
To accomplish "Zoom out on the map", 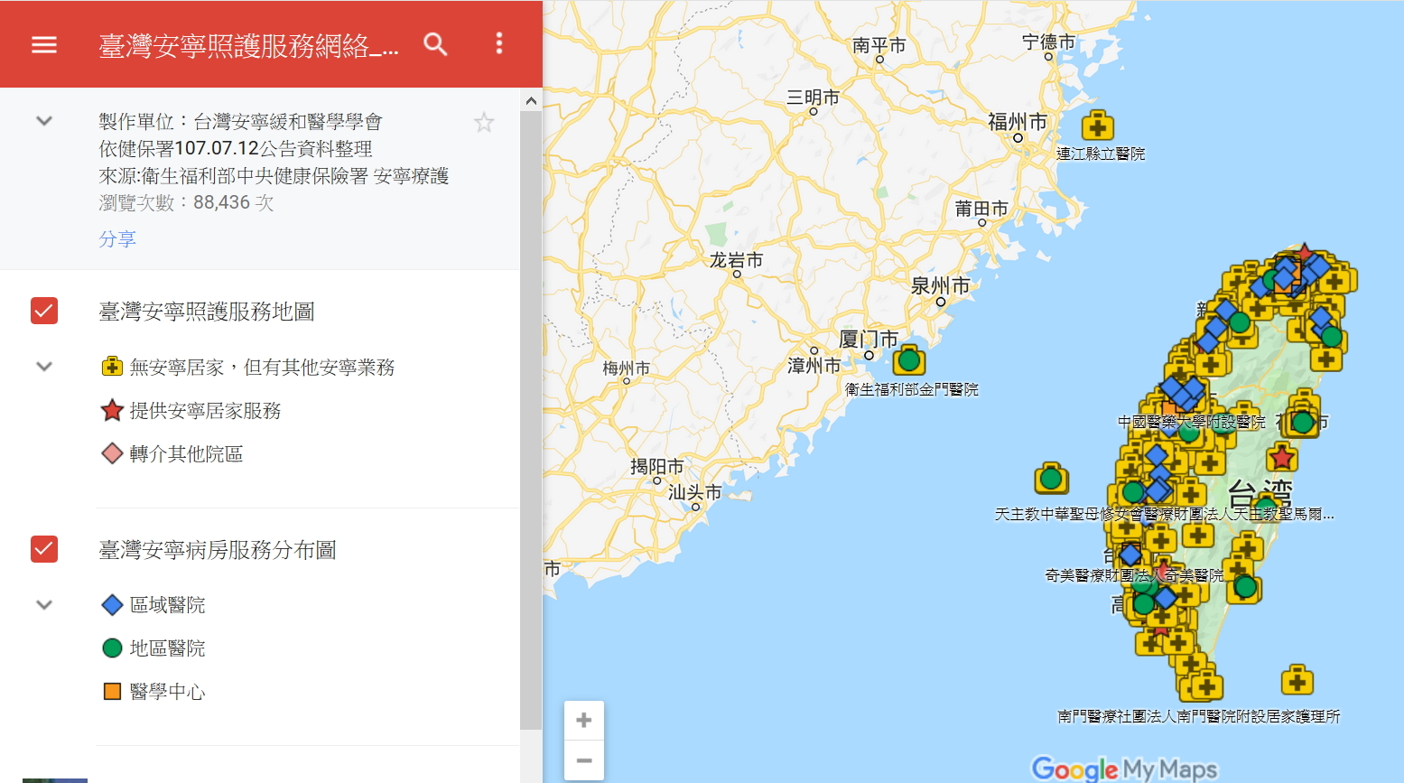I will click(584, 760).
